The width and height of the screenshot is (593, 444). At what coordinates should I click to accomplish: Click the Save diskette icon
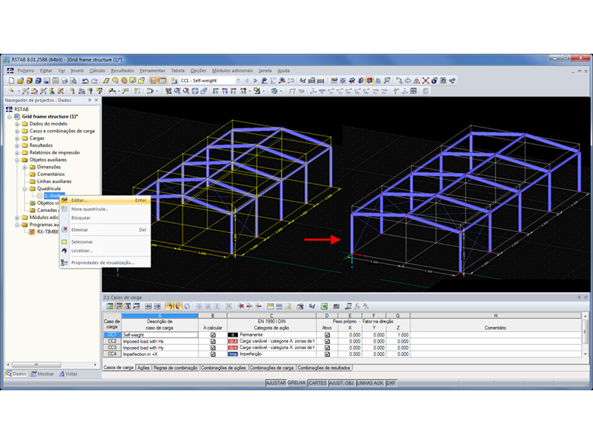47,80
